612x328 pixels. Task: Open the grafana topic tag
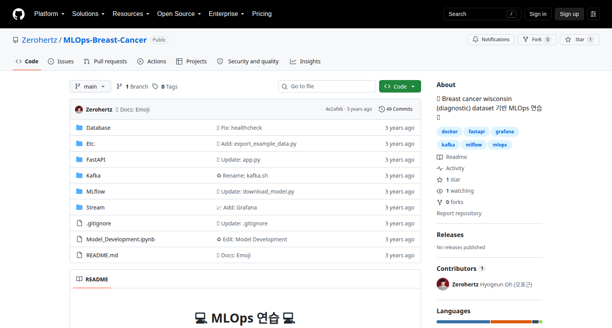click(x=505, y=132)
